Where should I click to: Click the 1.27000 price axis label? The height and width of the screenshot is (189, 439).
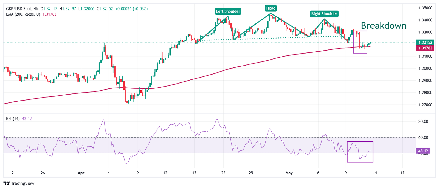click(425, 105)
